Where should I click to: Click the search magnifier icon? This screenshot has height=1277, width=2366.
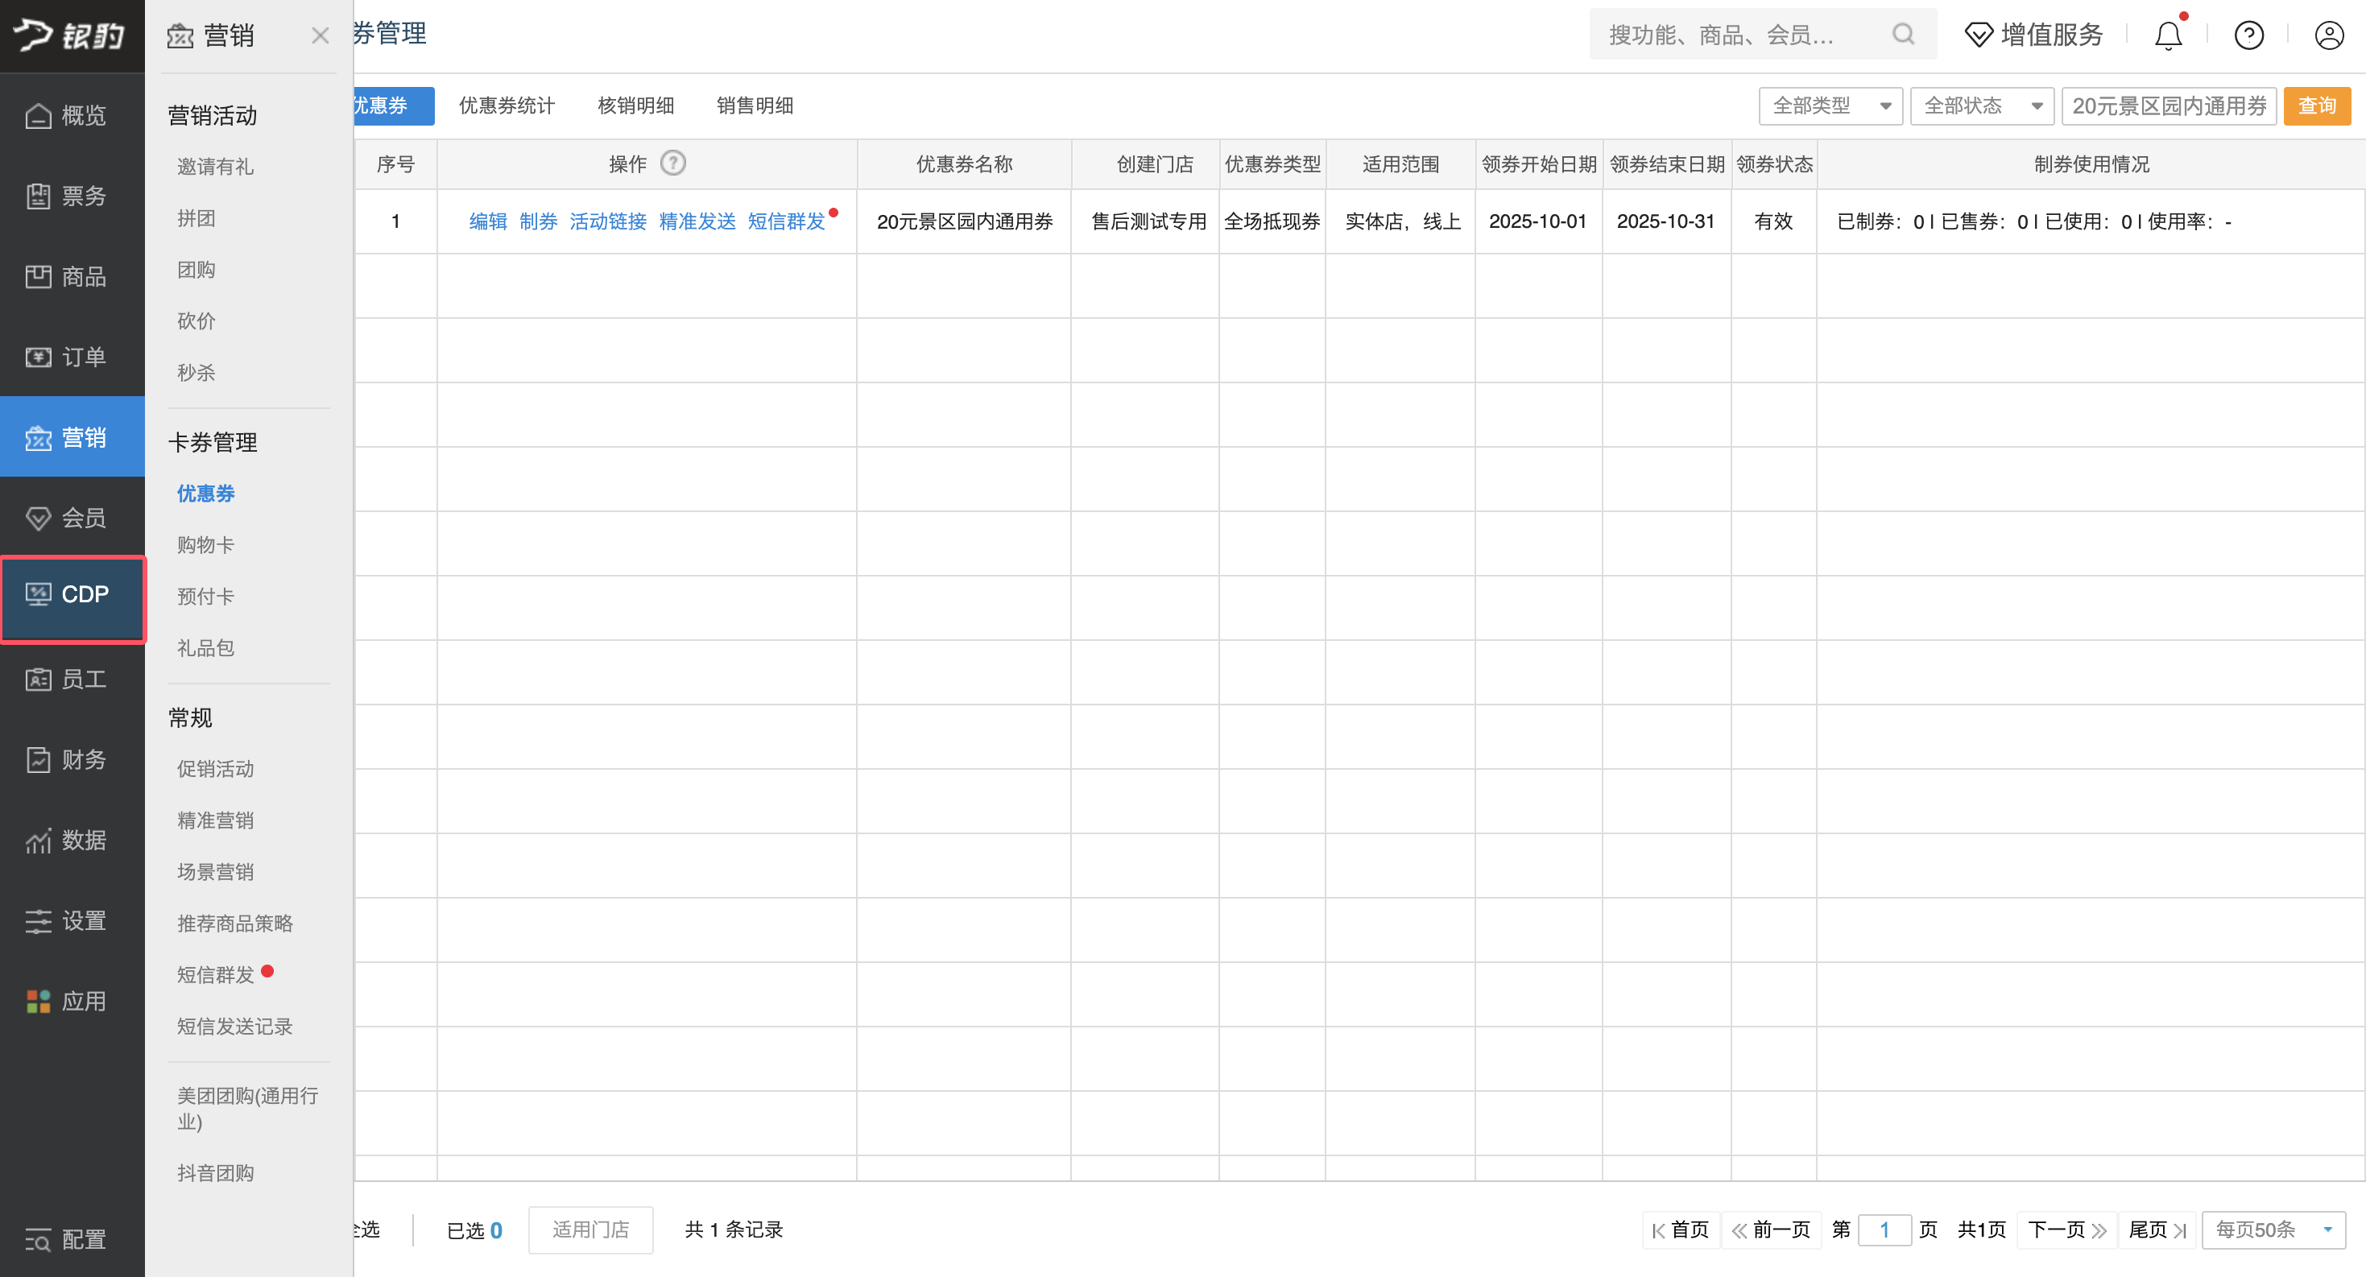pos(1903,35)
